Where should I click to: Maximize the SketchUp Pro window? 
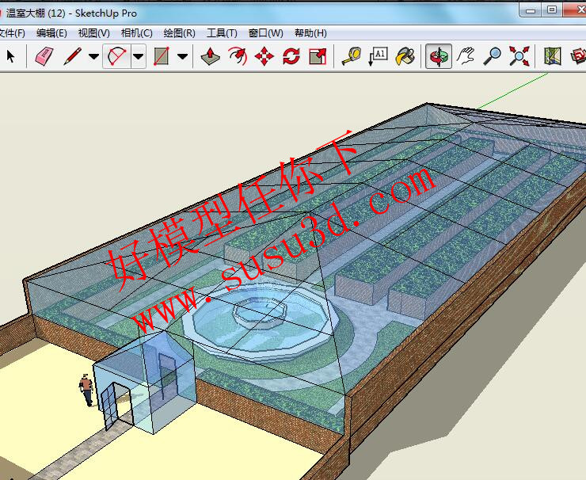tap(552, 10)
